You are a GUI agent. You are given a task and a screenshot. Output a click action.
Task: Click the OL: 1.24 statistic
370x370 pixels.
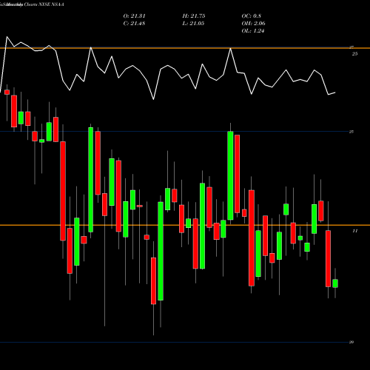[x=253, y=31]
